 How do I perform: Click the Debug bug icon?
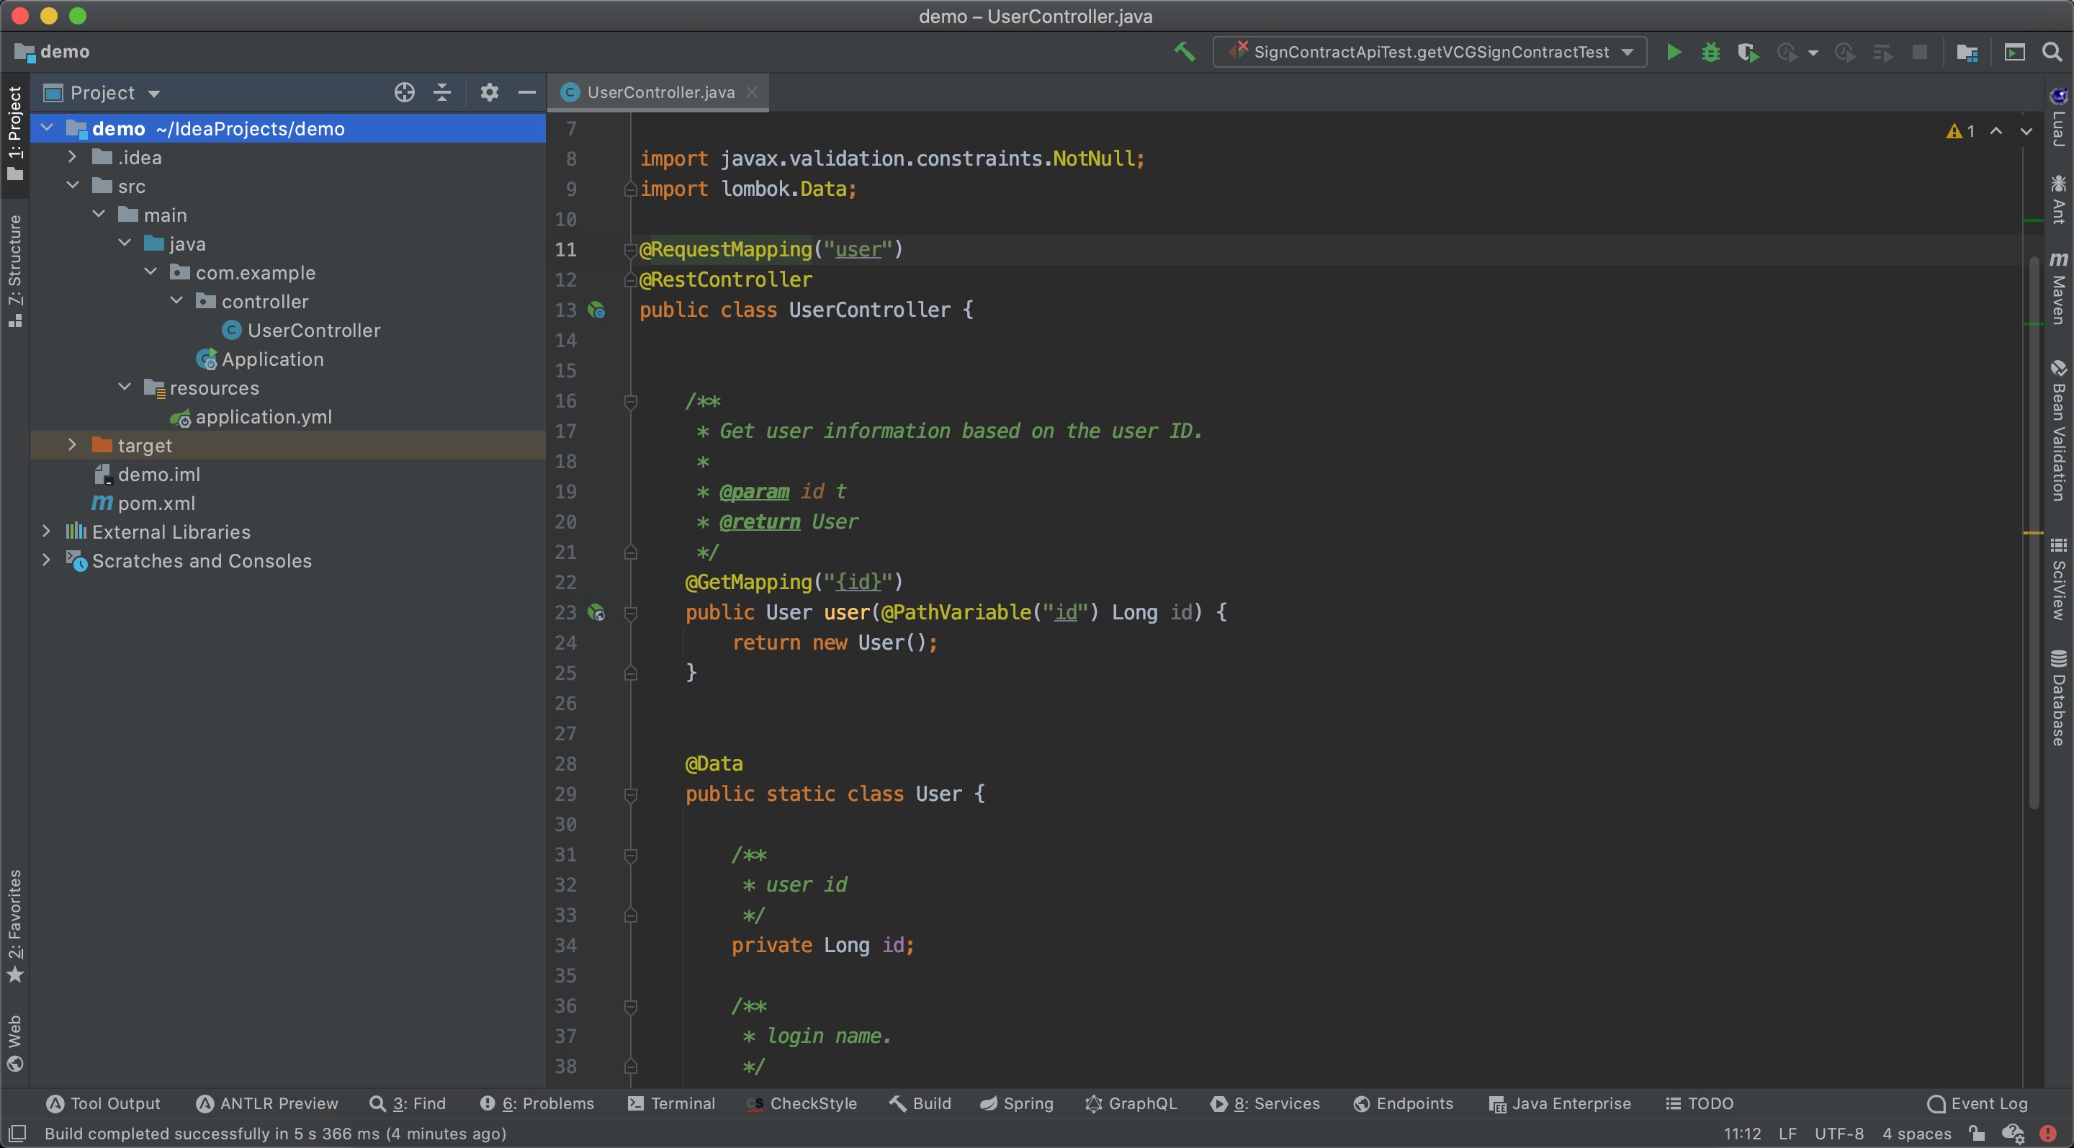1710,53
